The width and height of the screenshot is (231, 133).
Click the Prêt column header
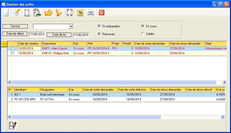point(99,44)
